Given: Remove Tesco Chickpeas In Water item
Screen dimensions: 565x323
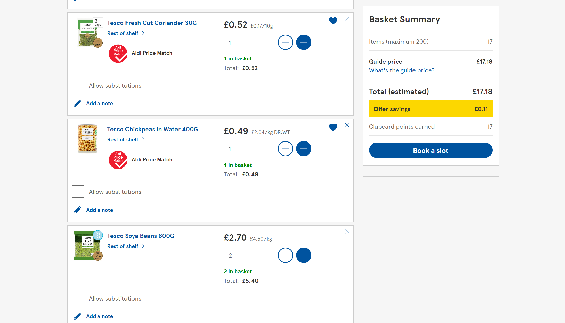Looking at the screenshot, I should (x=347, y=125).
